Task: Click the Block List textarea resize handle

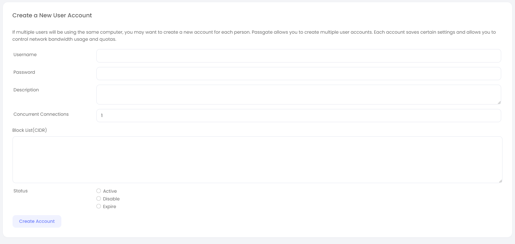Action: click(x=500, y=181)
